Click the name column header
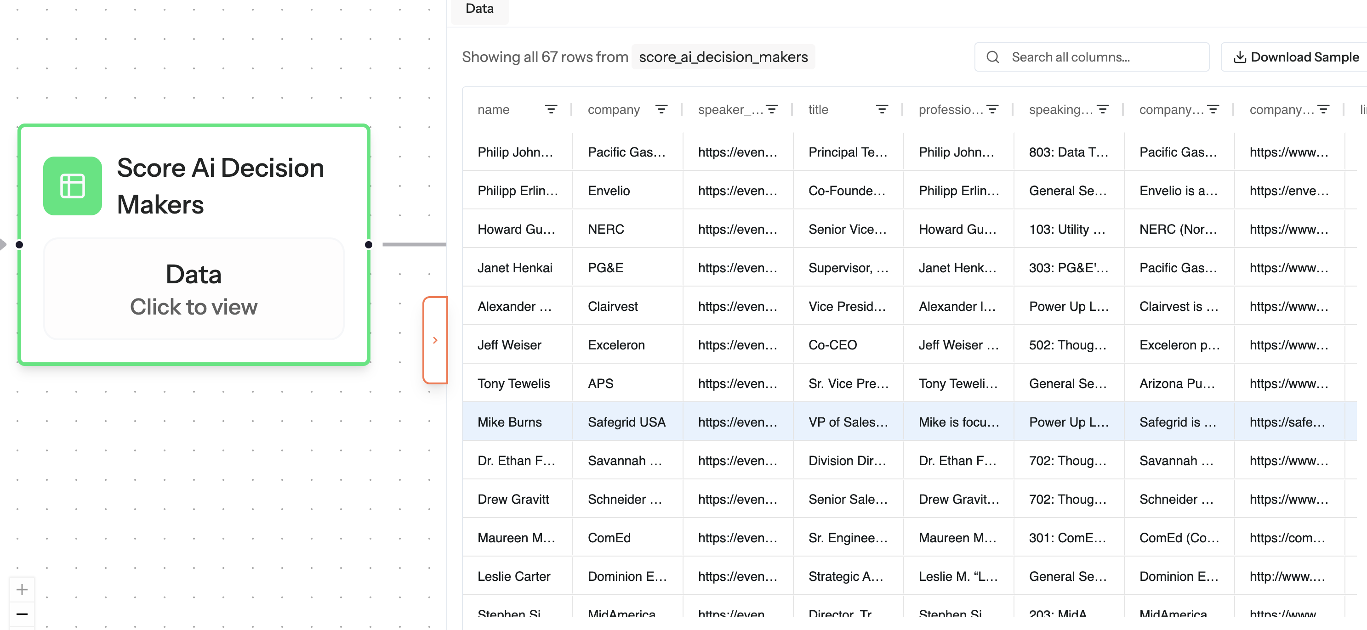Viewport: 1367px width, 630px height. pos(494,109)
